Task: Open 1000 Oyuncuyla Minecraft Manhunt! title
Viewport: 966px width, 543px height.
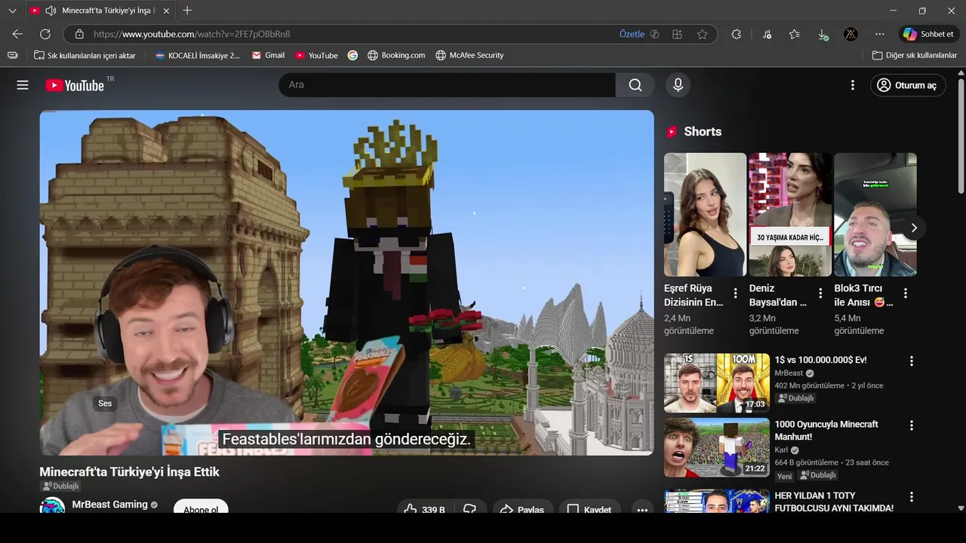Action: click(x=826, y=431)
